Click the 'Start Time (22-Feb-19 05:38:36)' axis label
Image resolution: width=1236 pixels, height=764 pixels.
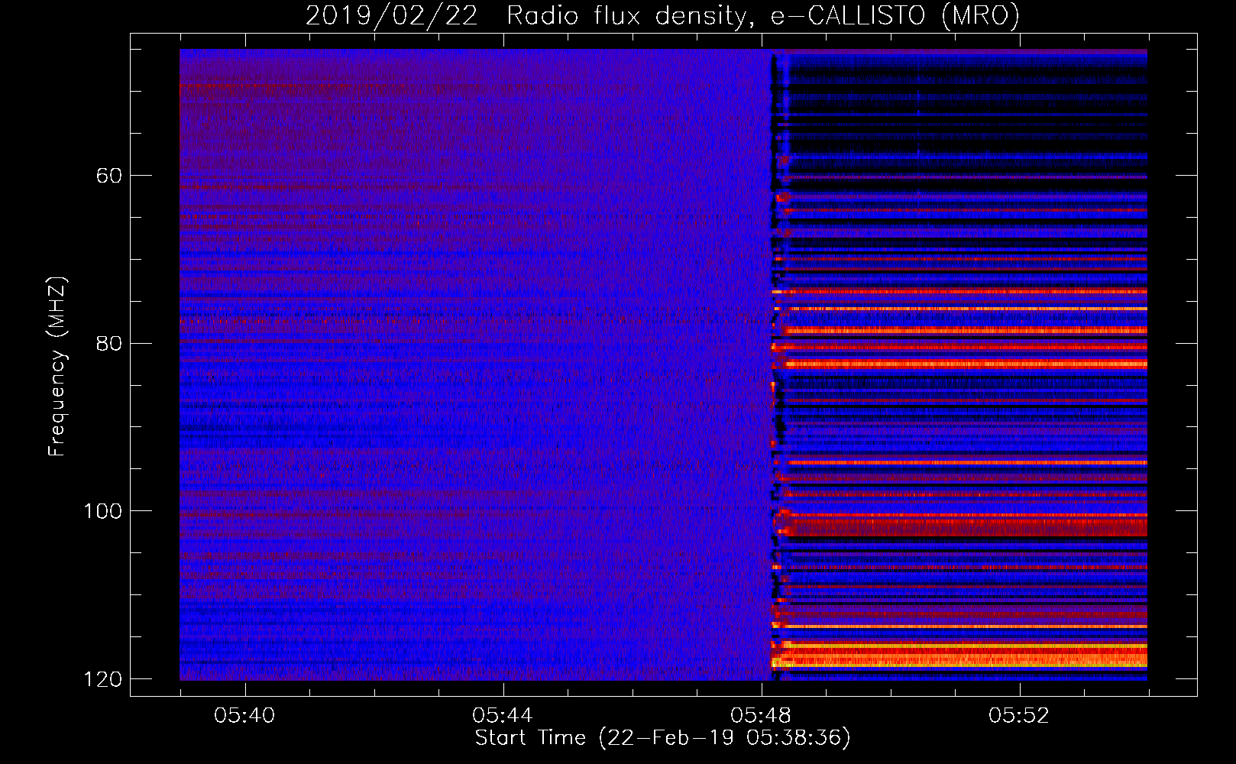(662, 738)
